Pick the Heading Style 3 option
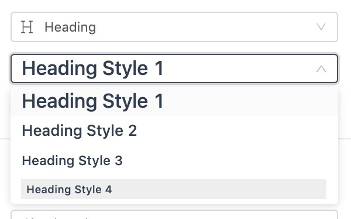This screenshot has height=219, width=351. [174, 160]
